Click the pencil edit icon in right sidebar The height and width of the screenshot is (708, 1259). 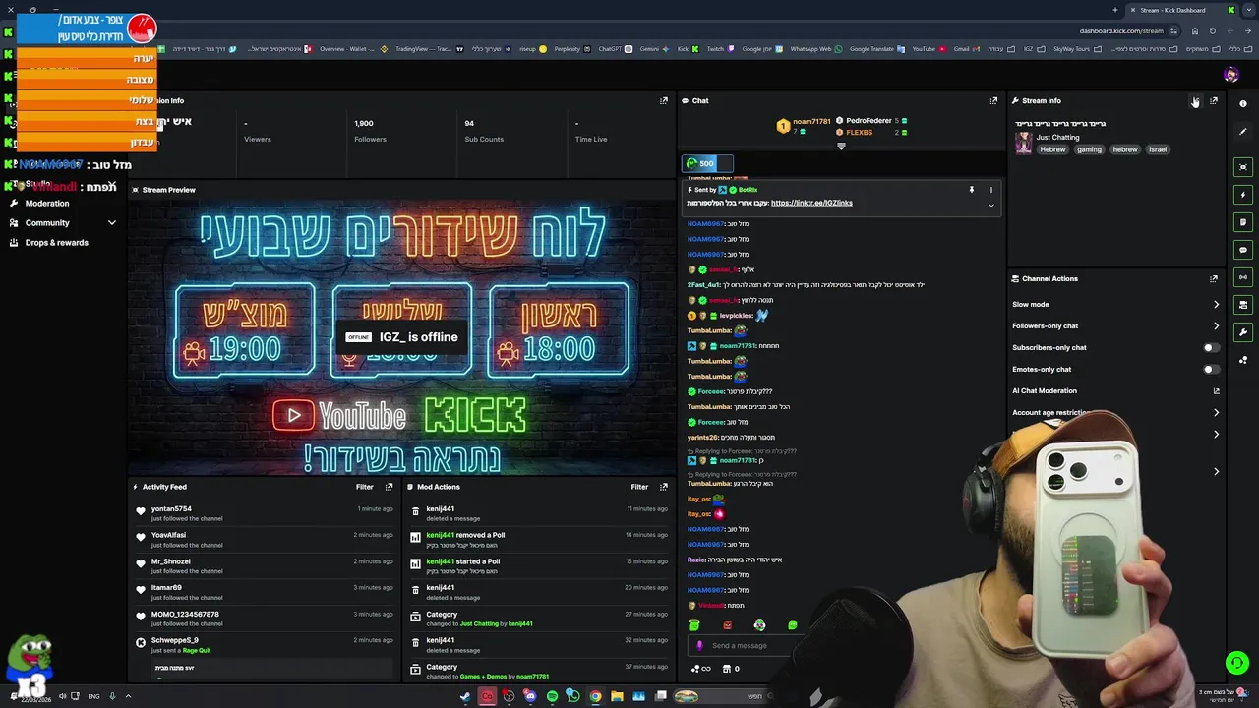pos(1243,131)
